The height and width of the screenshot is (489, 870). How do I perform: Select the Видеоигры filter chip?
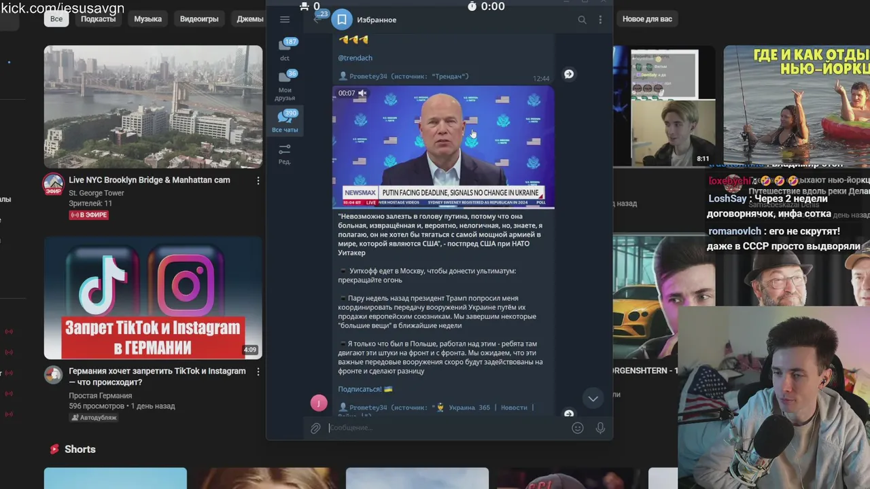coord(199,19)
